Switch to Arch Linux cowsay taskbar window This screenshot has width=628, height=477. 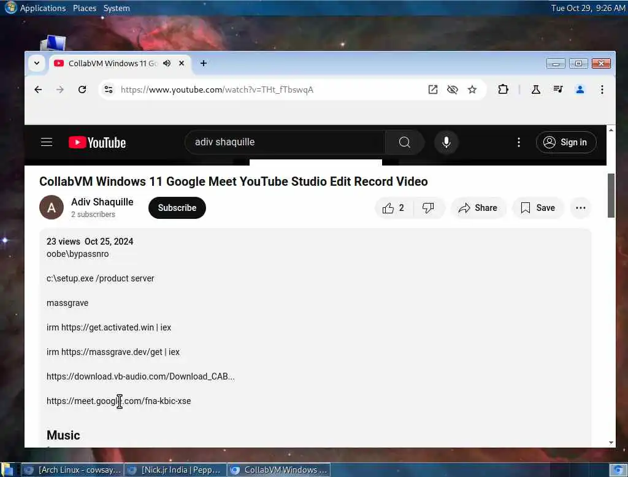point(72,470)
